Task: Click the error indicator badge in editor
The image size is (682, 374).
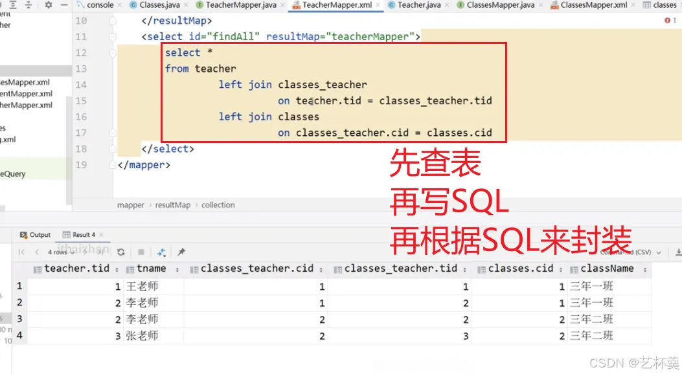Action: click(670, 21)
